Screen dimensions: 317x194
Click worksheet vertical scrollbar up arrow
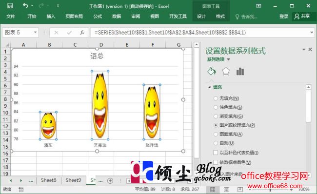point(197,45)
